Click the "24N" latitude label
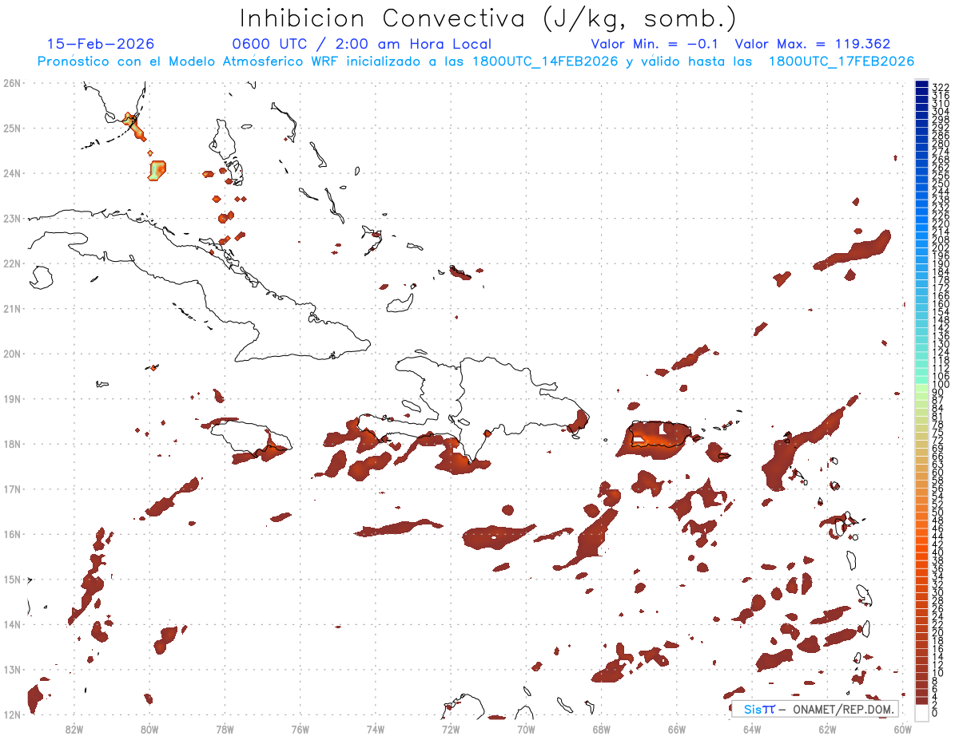The height and width of the screenshot is (740, 959). [12, 172]
